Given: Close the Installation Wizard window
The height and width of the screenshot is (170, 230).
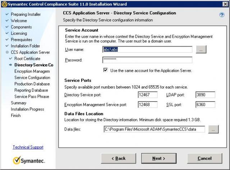Looking at the screenshot, I should (225, 4).
